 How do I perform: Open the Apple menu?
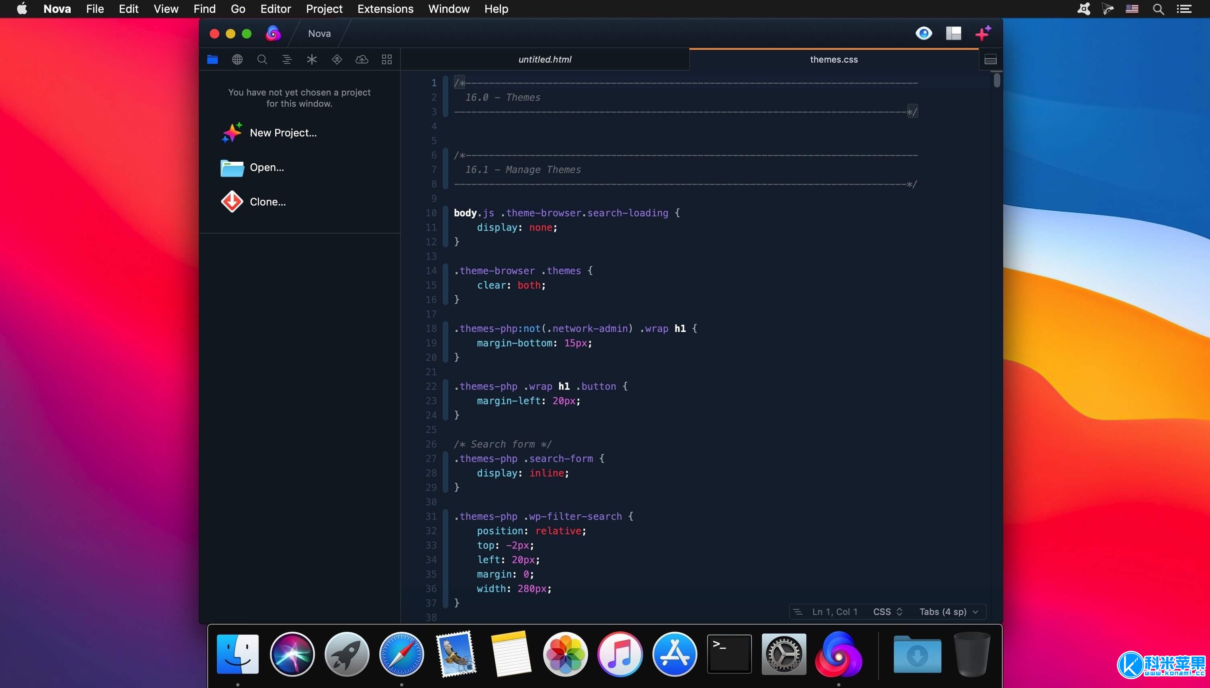[22, 9]
